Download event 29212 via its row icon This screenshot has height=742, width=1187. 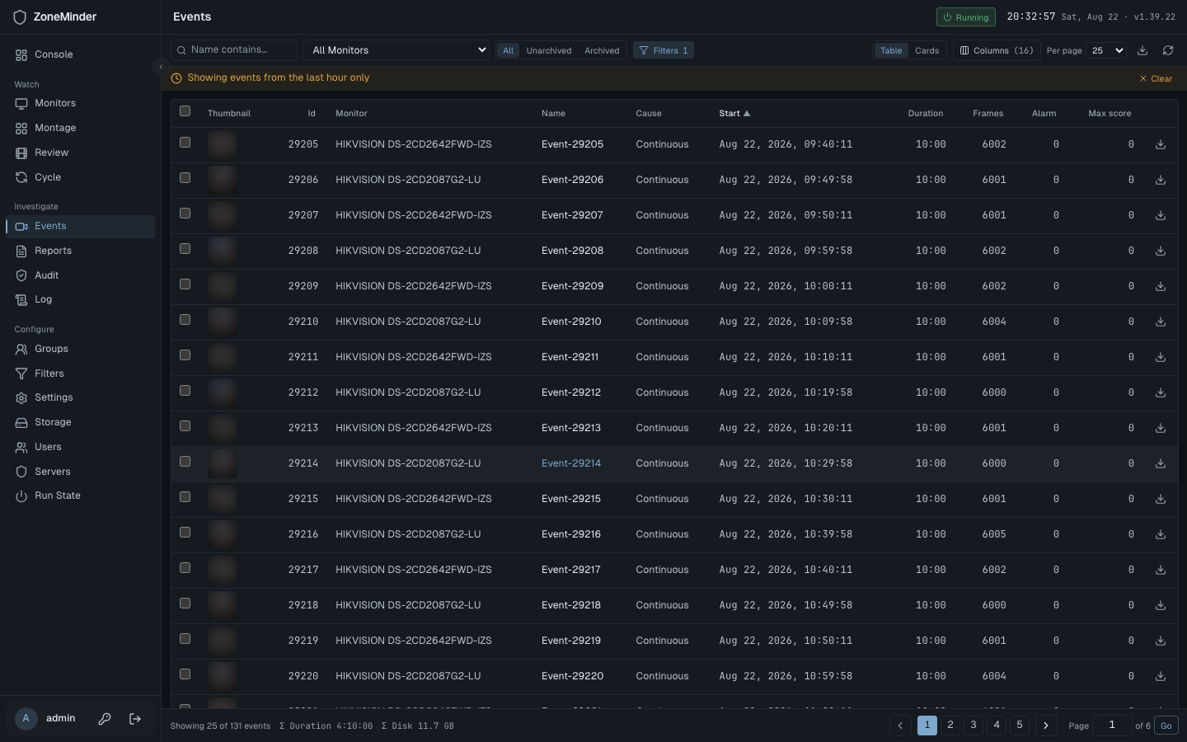tap(1161, 392)
